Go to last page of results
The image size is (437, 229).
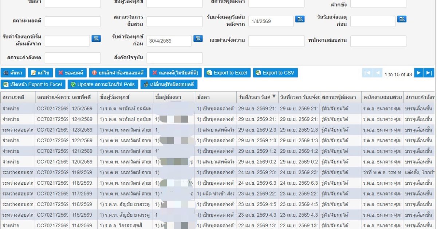(x=429, y=73)
